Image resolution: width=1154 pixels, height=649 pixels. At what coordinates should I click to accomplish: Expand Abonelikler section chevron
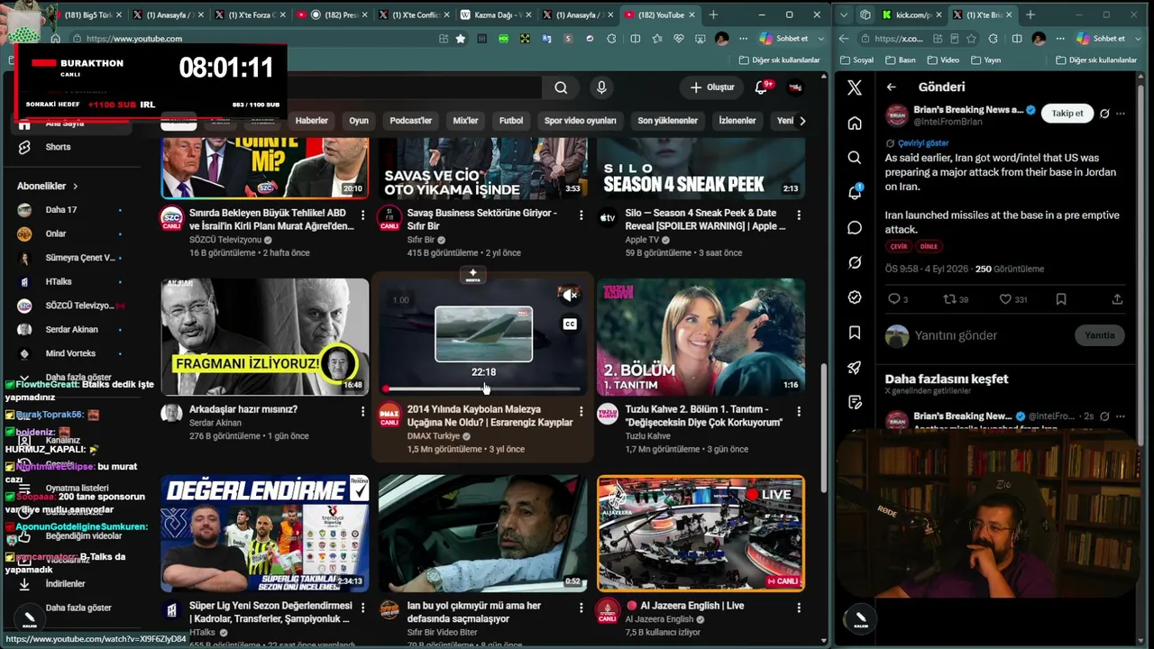point(75,187)
